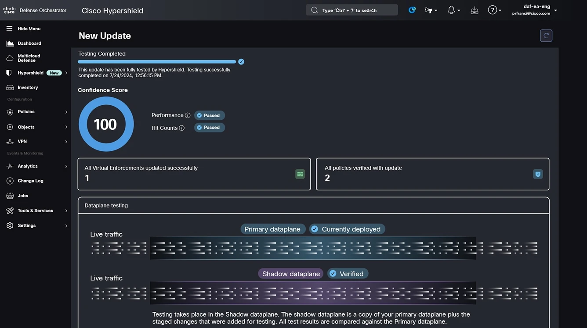Image resolution: width=587 pixels, height=328 pixels.
Task: Click the Verified status badge
Action: click(x=348, y=274)
